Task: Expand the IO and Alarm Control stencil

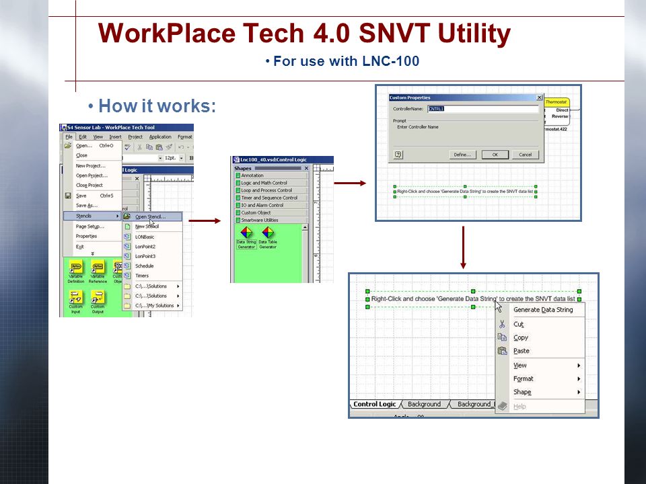Action: pyautogui.click(x=271, y=205)
